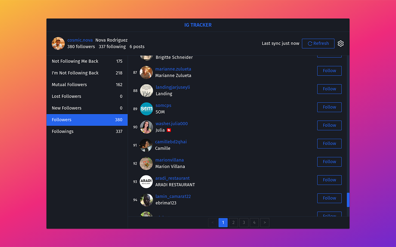Check the Lost Followers section
This screenshot has height=247, width=396.
(x=87, y=96)
